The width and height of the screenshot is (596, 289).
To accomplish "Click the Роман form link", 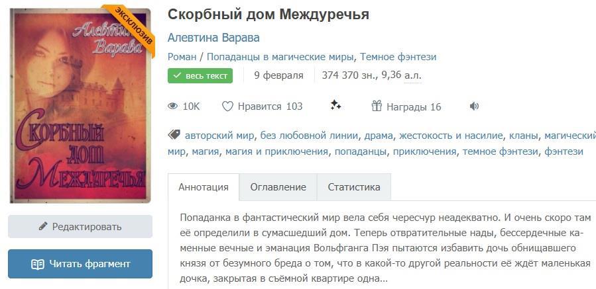I will click(x=182, y=57).
